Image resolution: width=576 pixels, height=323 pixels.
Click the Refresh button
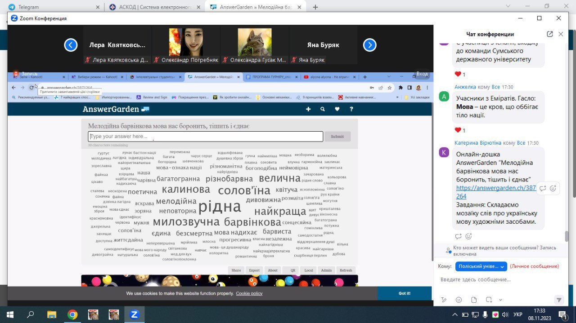pyautogui.click(x=346, y=270)
